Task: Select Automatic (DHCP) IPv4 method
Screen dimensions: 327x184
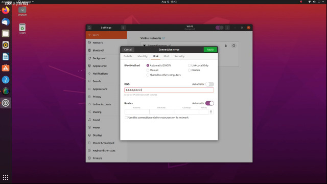Action: (x=158, y=65)
